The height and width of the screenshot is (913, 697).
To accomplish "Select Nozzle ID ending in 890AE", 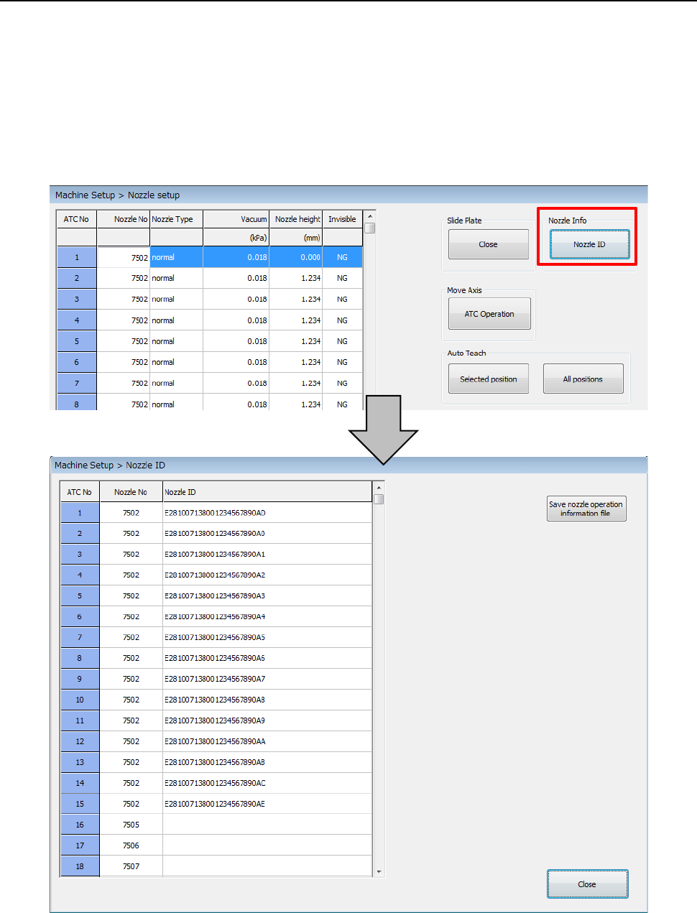I will point(267,804).
